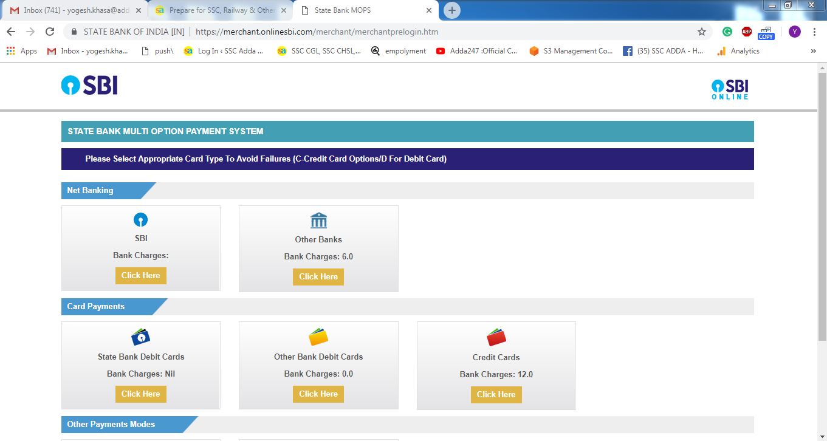Click Here under State Bank Debit Cards
827x441 pixels.
pos(141,394)
